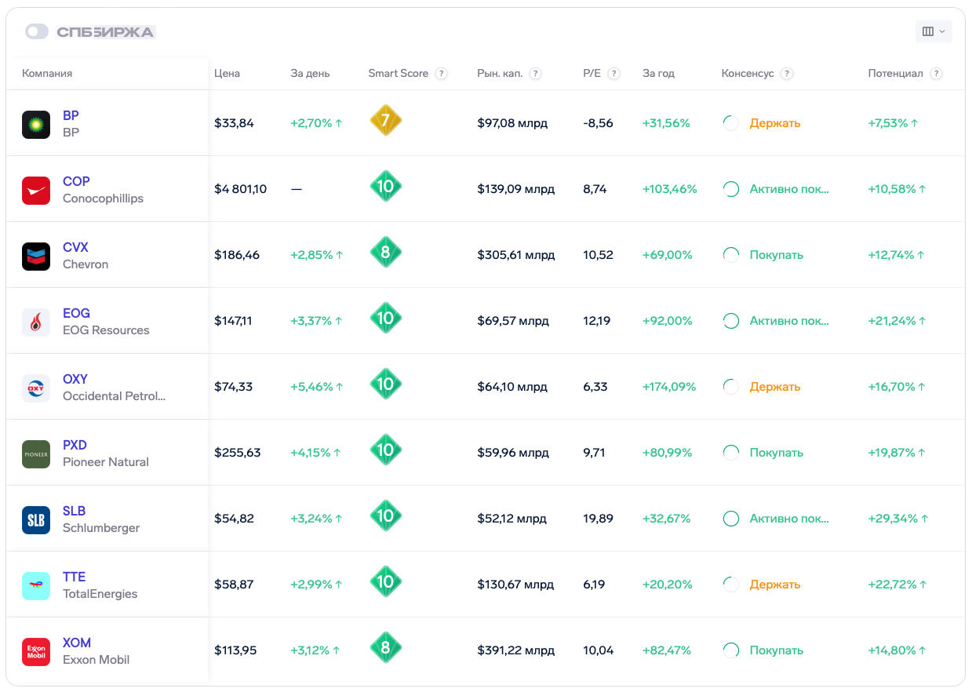Screen dimensions: 972x692
Task: Click the Chevron logo icon
Action: click(36, 256)
